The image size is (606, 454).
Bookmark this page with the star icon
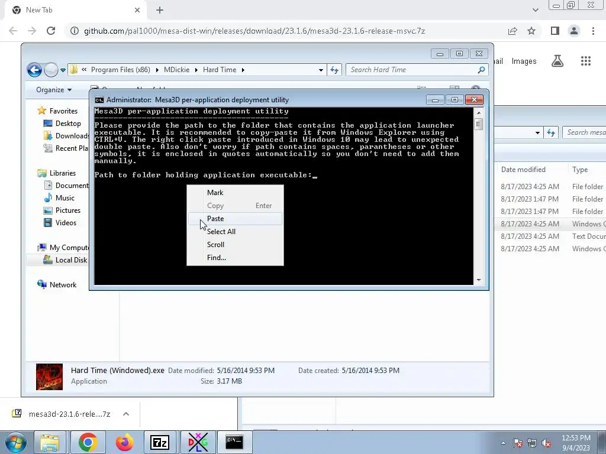pyautogui.click(x=531, y=31)
